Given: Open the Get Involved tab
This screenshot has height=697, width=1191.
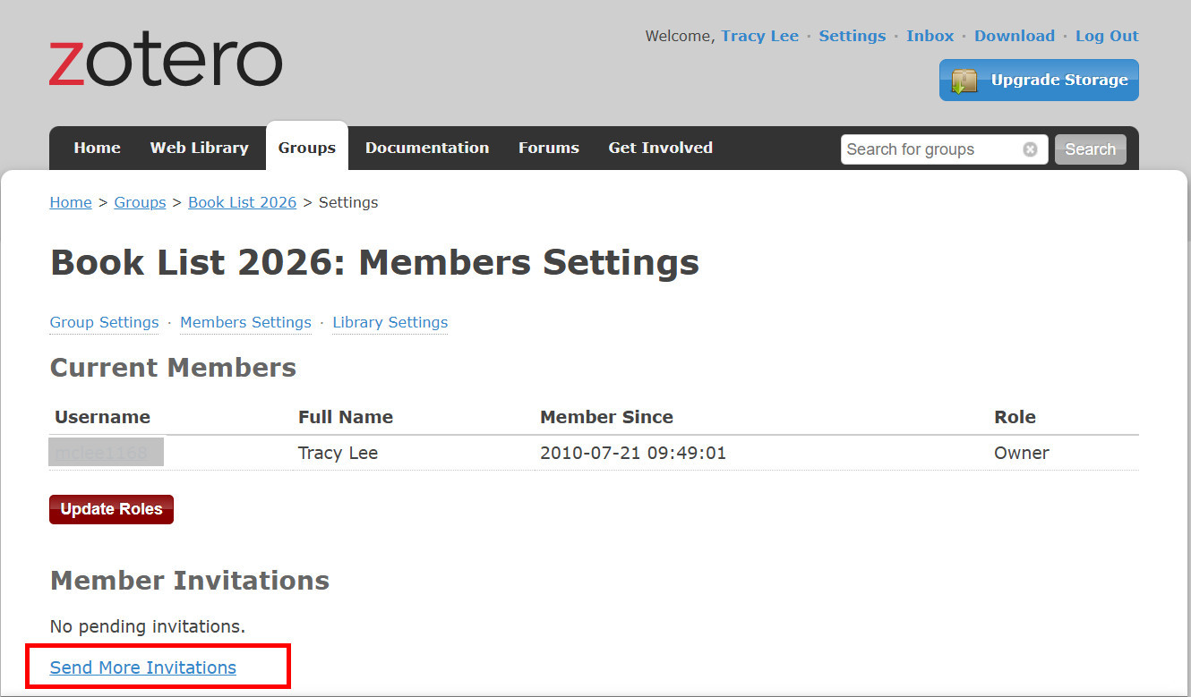Looking at the screenshot, I should pyautogui.click(x=660, y=148).
